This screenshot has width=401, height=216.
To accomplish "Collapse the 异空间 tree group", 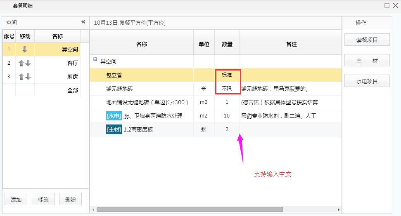I will (95, 60).
